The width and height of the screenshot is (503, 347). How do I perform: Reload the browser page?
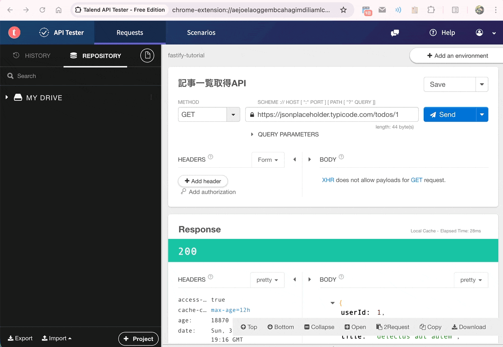click(42, 10)
